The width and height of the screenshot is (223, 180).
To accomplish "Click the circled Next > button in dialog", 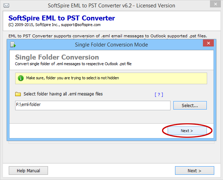I will click(187, 131).
